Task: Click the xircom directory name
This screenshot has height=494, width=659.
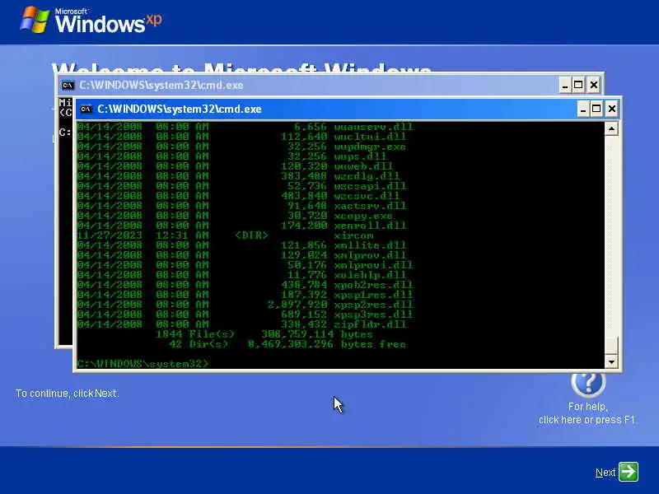Action: pos(353,235)
